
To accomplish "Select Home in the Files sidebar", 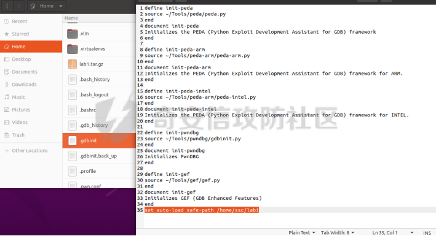I will (x=31, y=47).
